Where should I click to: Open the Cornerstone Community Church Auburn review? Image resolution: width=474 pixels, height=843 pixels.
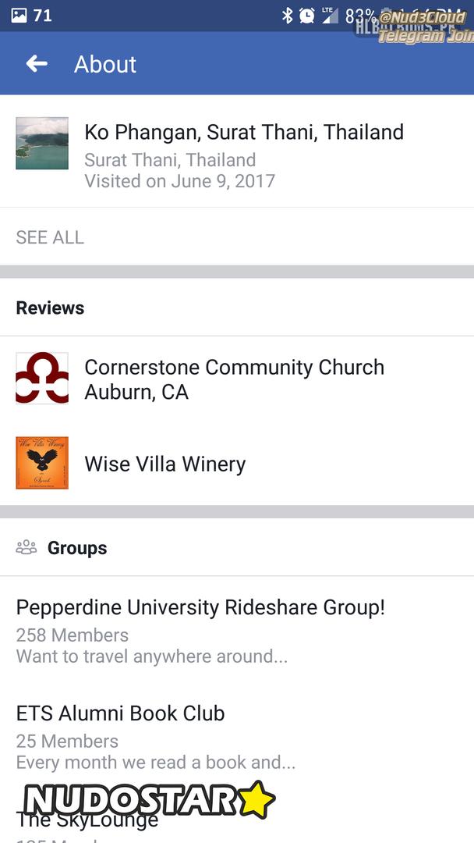(234, 379)
